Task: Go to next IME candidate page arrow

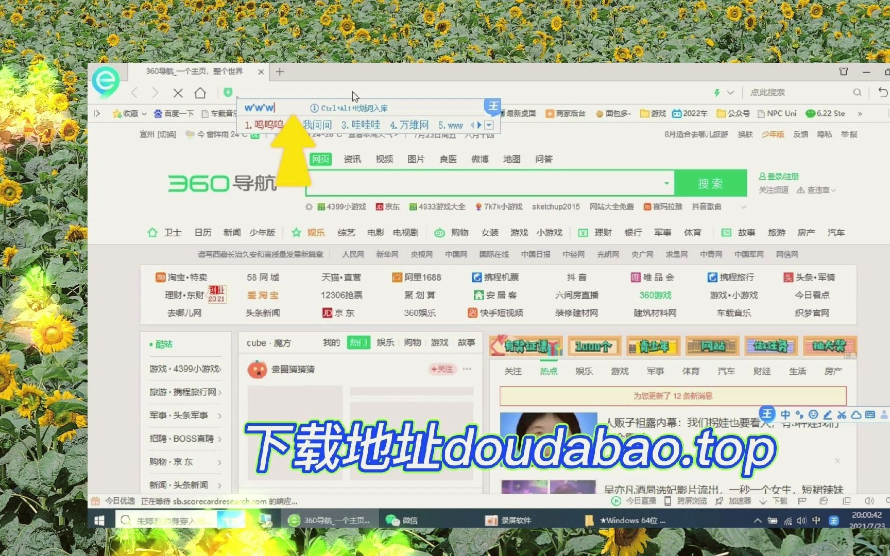Action: [x=480, y=125]
